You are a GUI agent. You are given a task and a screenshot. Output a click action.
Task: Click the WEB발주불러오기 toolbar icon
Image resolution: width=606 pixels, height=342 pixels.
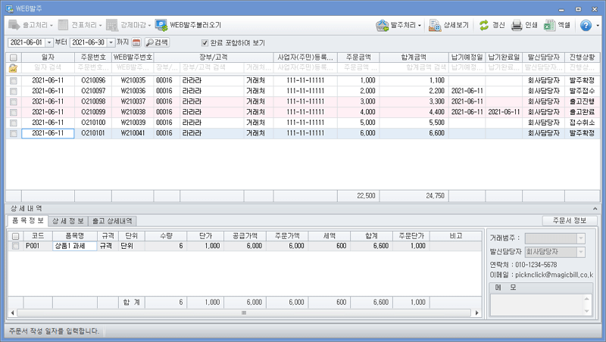pyautogui.click(x=161, y=25)
